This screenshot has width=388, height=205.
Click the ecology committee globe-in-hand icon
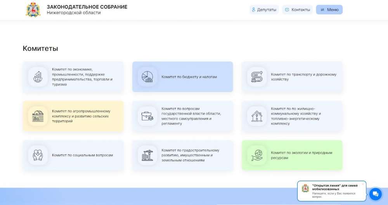coord(256,155)
